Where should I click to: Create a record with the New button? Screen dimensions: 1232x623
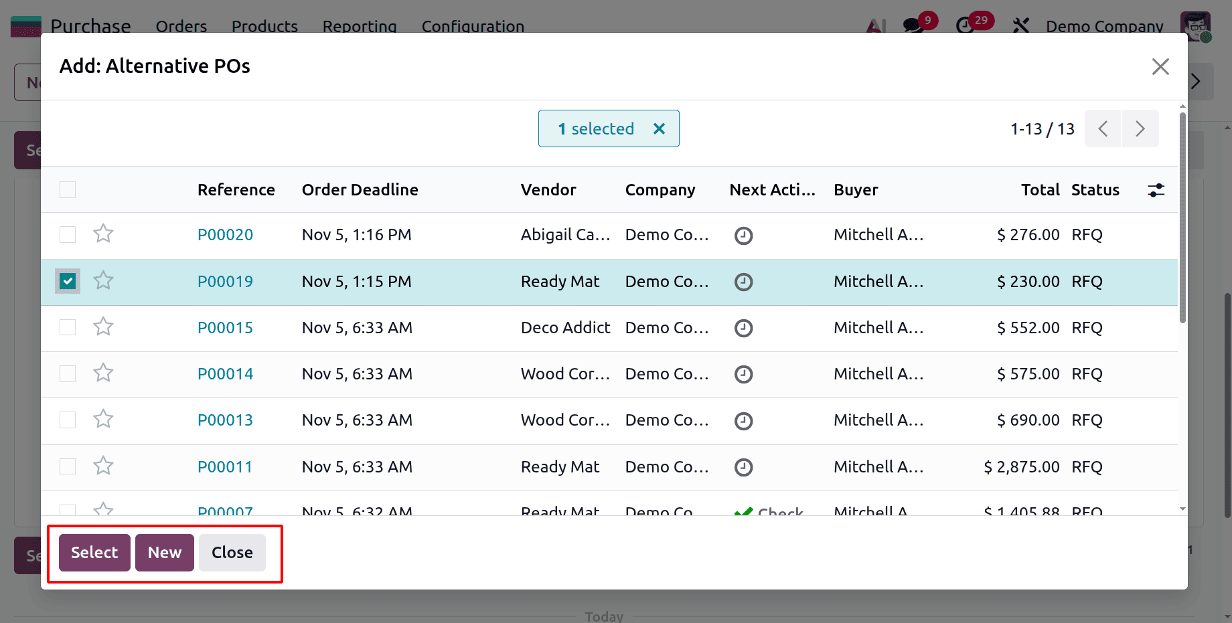[164, 552]
